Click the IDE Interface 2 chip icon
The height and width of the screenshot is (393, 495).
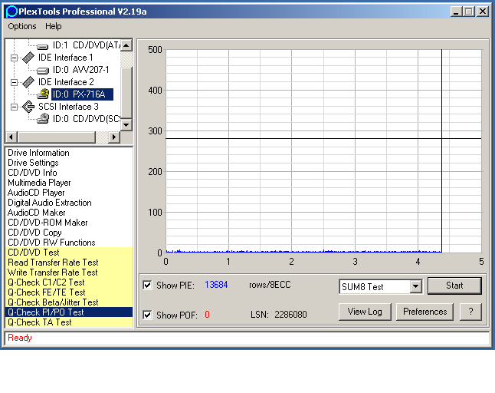point(28,82)
